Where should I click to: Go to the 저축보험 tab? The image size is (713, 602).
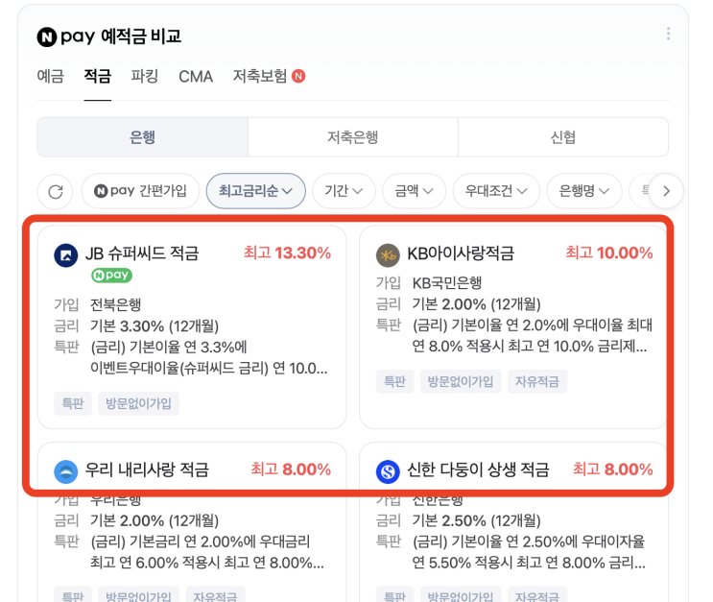click(260, 76)
